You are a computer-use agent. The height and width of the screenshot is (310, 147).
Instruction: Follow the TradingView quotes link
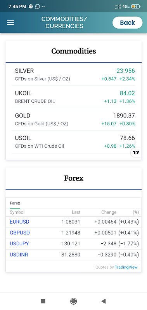(126, 267)
